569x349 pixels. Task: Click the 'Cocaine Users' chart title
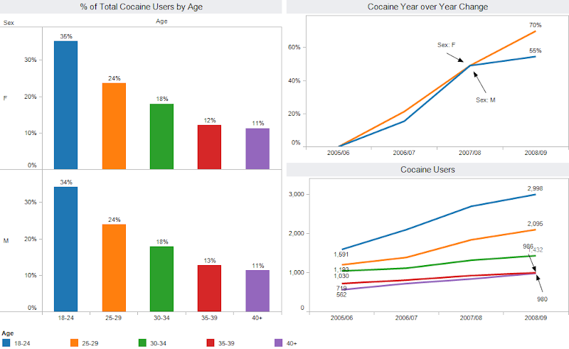[x=427, y=169]
